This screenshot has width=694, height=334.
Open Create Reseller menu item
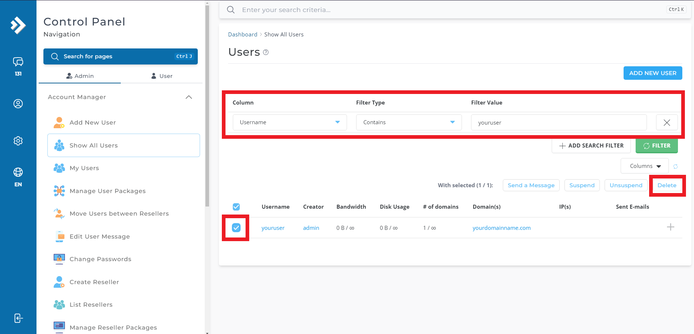(123, 282)
